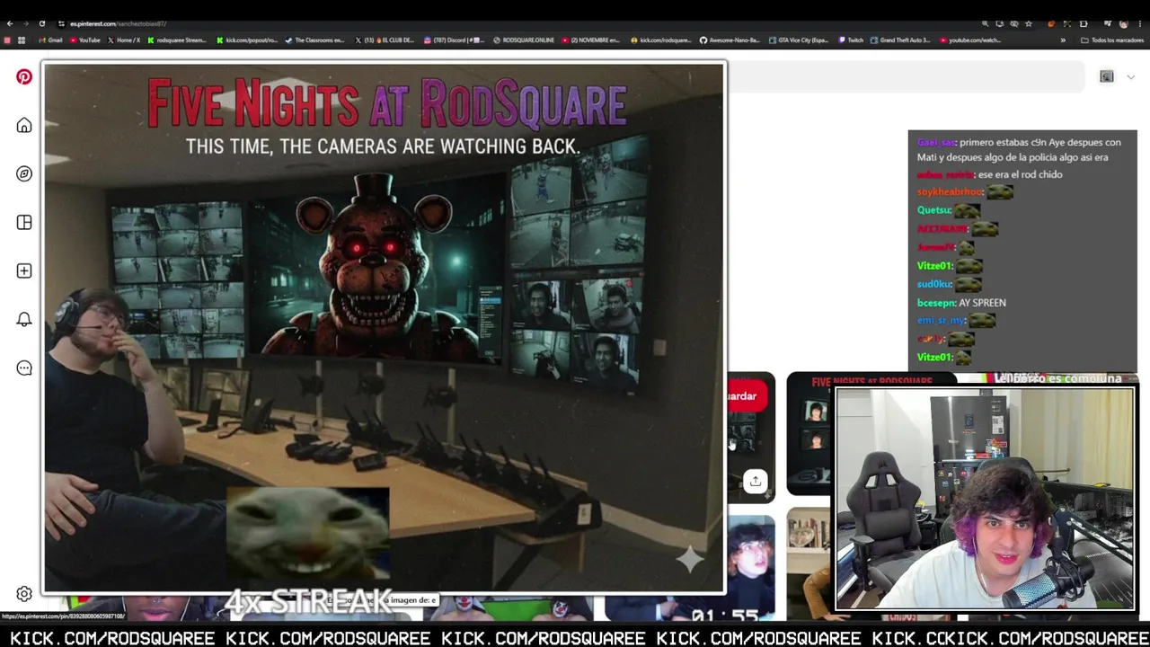1150x647 pixels.
Task: Click the sparkle icon on enlarged image
Action: pyautogui.click(x=690, y=560)
